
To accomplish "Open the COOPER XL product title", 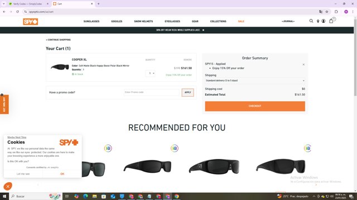I will click(79, 59).
